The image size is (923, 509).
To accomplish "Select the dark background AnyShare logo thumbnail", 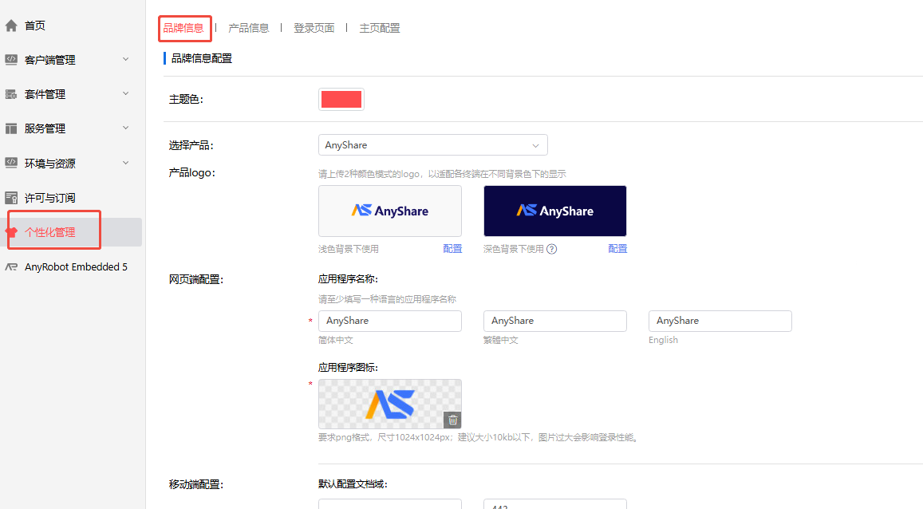I will (x=554, y=211).
